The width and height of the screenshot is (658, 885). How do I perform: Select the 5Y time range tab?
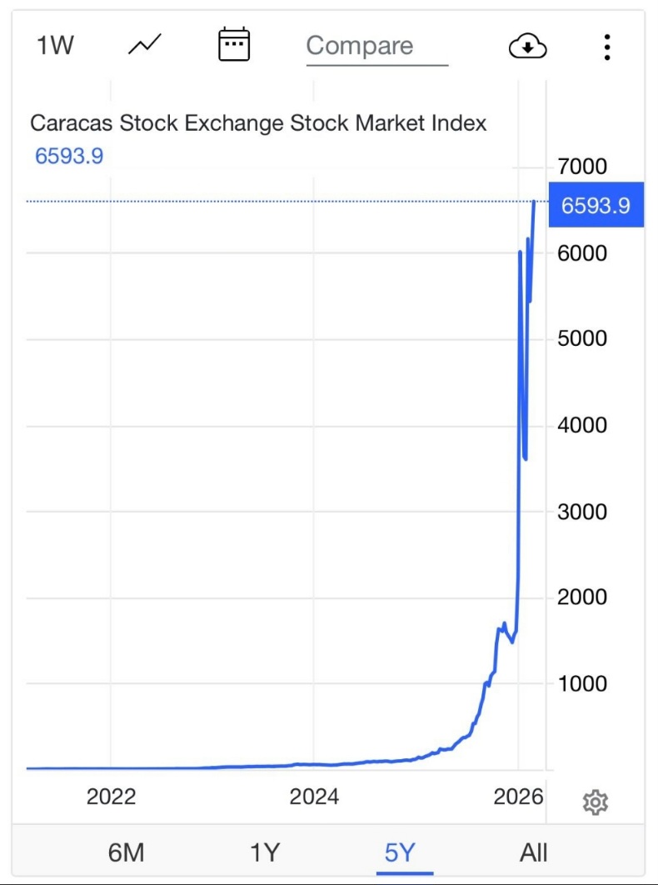(401, 852)
